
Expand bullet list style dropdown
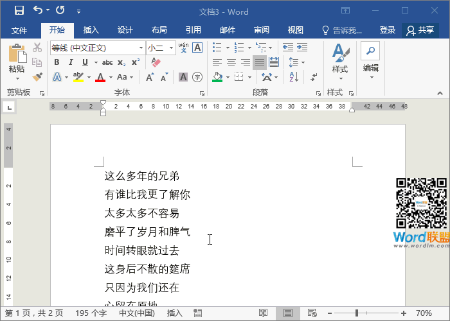(228, 48)
